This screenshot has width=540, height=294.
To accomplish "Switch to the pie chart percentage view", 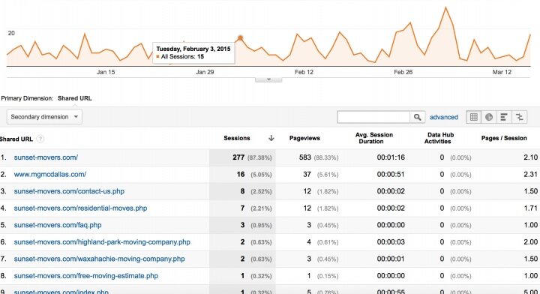I will 489,117.
